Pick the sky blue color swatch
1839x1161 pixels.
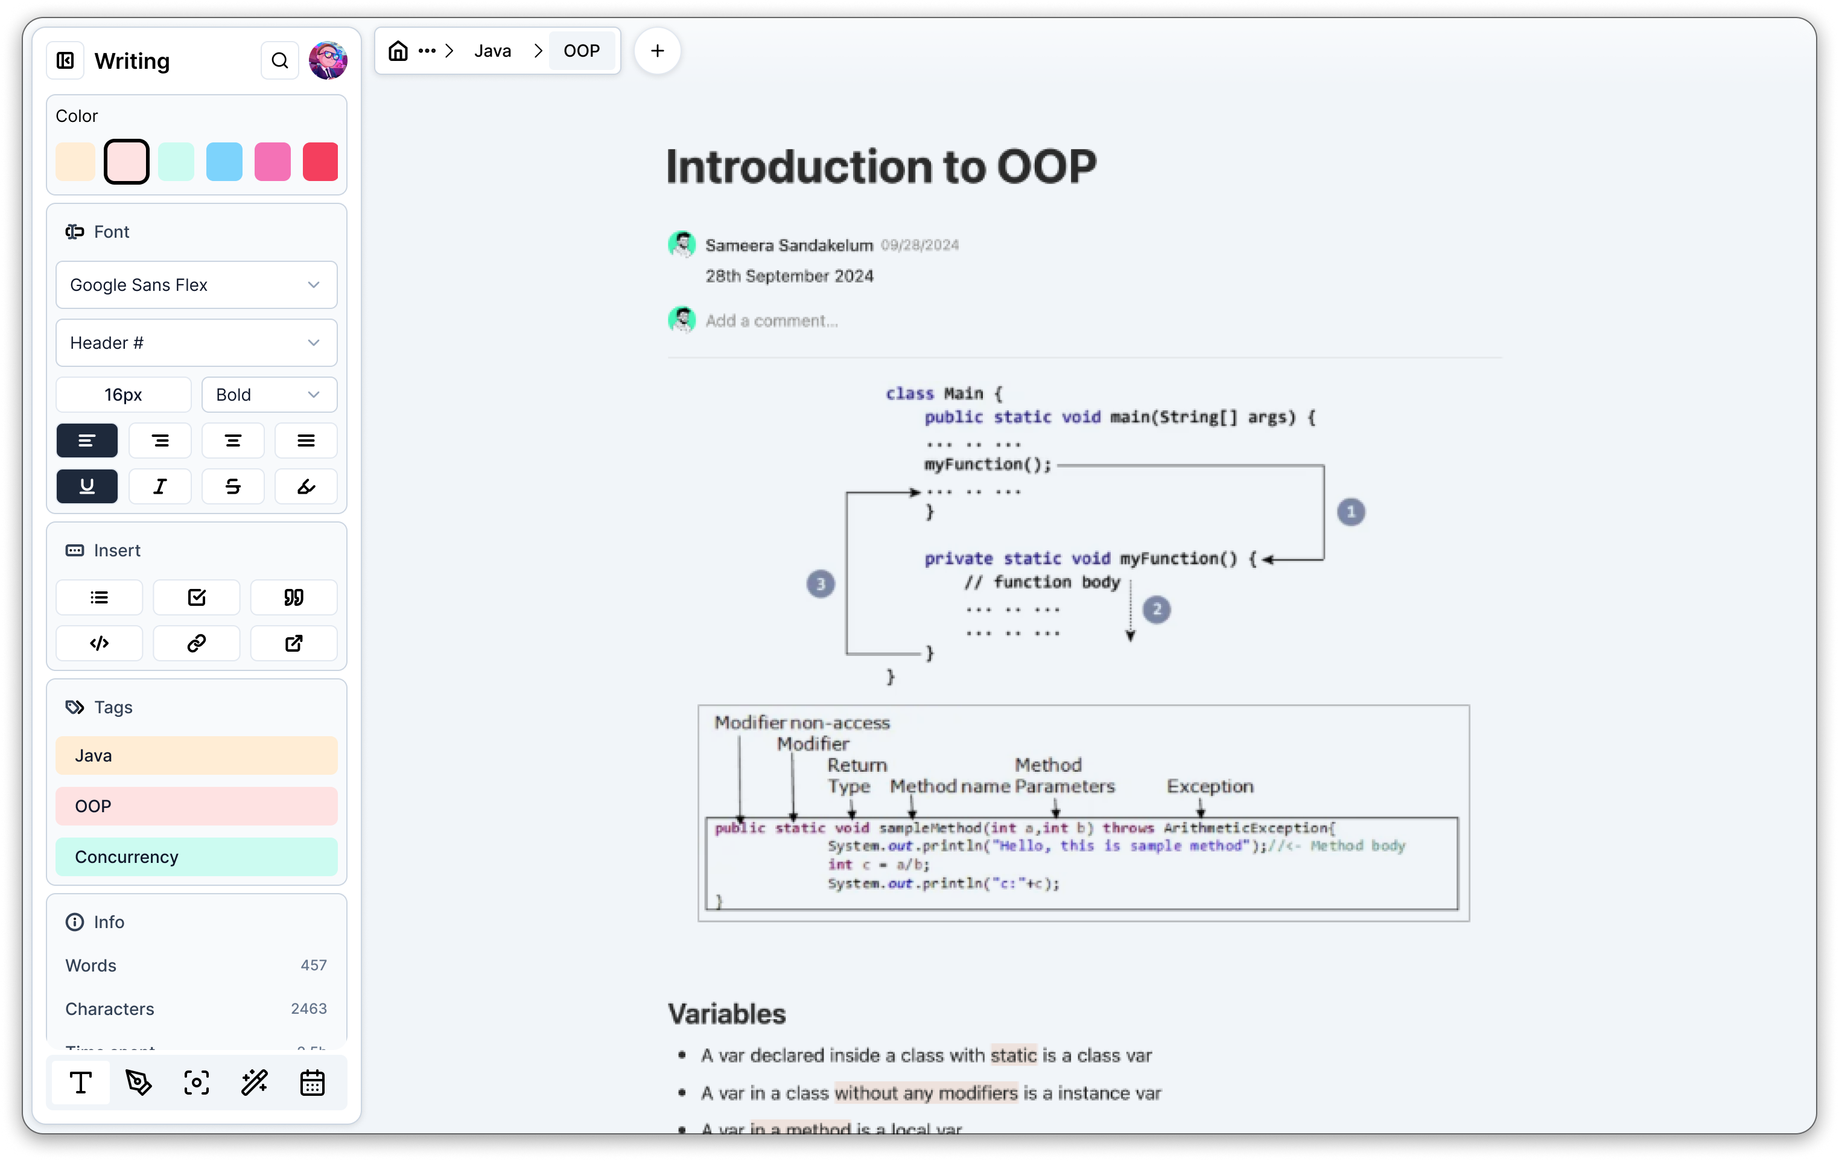pos(224,162)
